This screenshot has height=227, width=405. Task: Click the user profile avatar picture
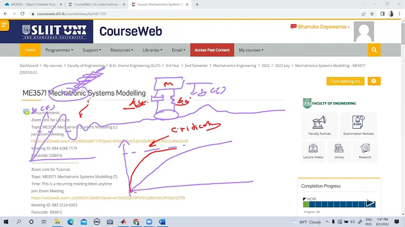[364, 31]
